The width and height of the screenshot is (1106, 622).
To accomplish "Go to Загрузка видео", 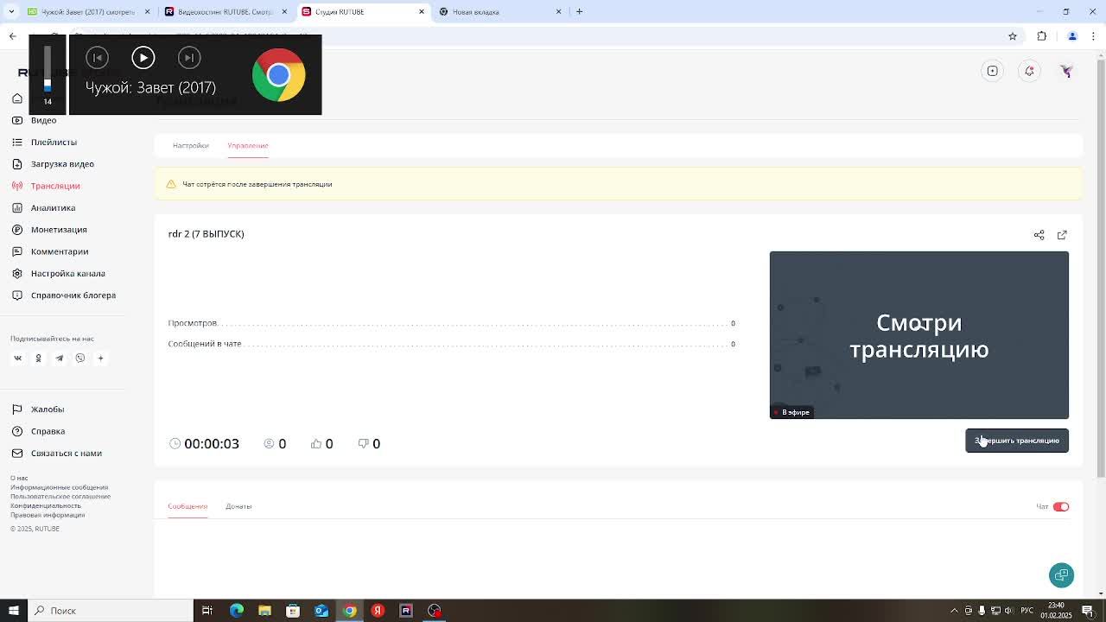I will tap(62, 164).
